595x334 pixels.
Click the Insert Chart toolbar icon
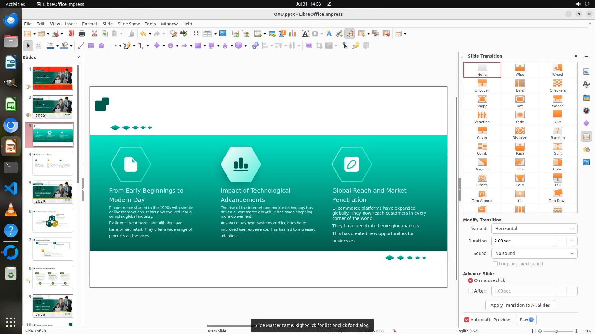(292, 34)
